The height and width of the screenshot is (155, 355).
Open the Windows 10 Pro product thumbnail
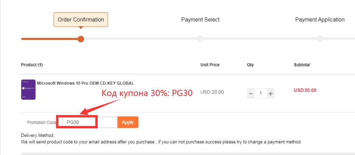pyautogui.click(x=28, y=89)
